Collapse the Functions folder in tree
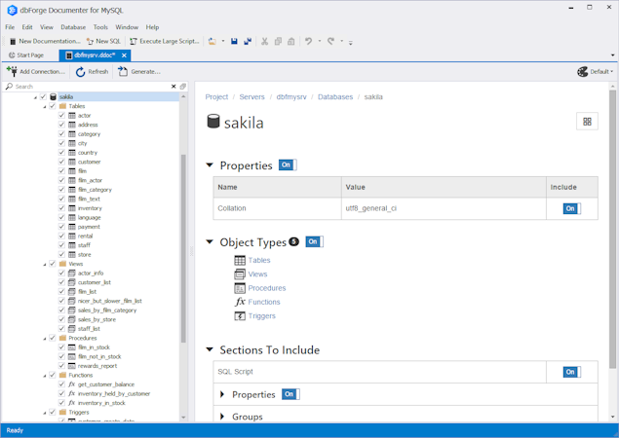This screenshot has height=438, width=619. point(45,376)
